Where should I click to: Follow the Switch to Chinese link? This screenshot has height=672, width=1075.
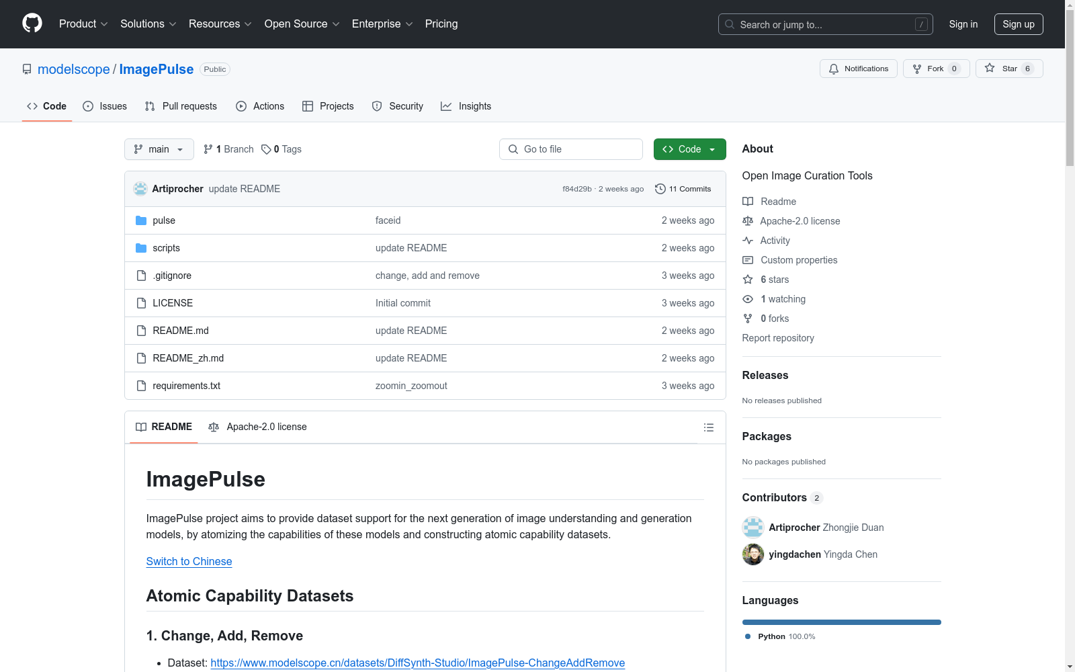(189, 561)
